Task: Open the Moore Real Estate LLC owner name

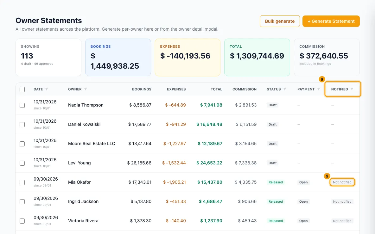Action: pos(92,144)
